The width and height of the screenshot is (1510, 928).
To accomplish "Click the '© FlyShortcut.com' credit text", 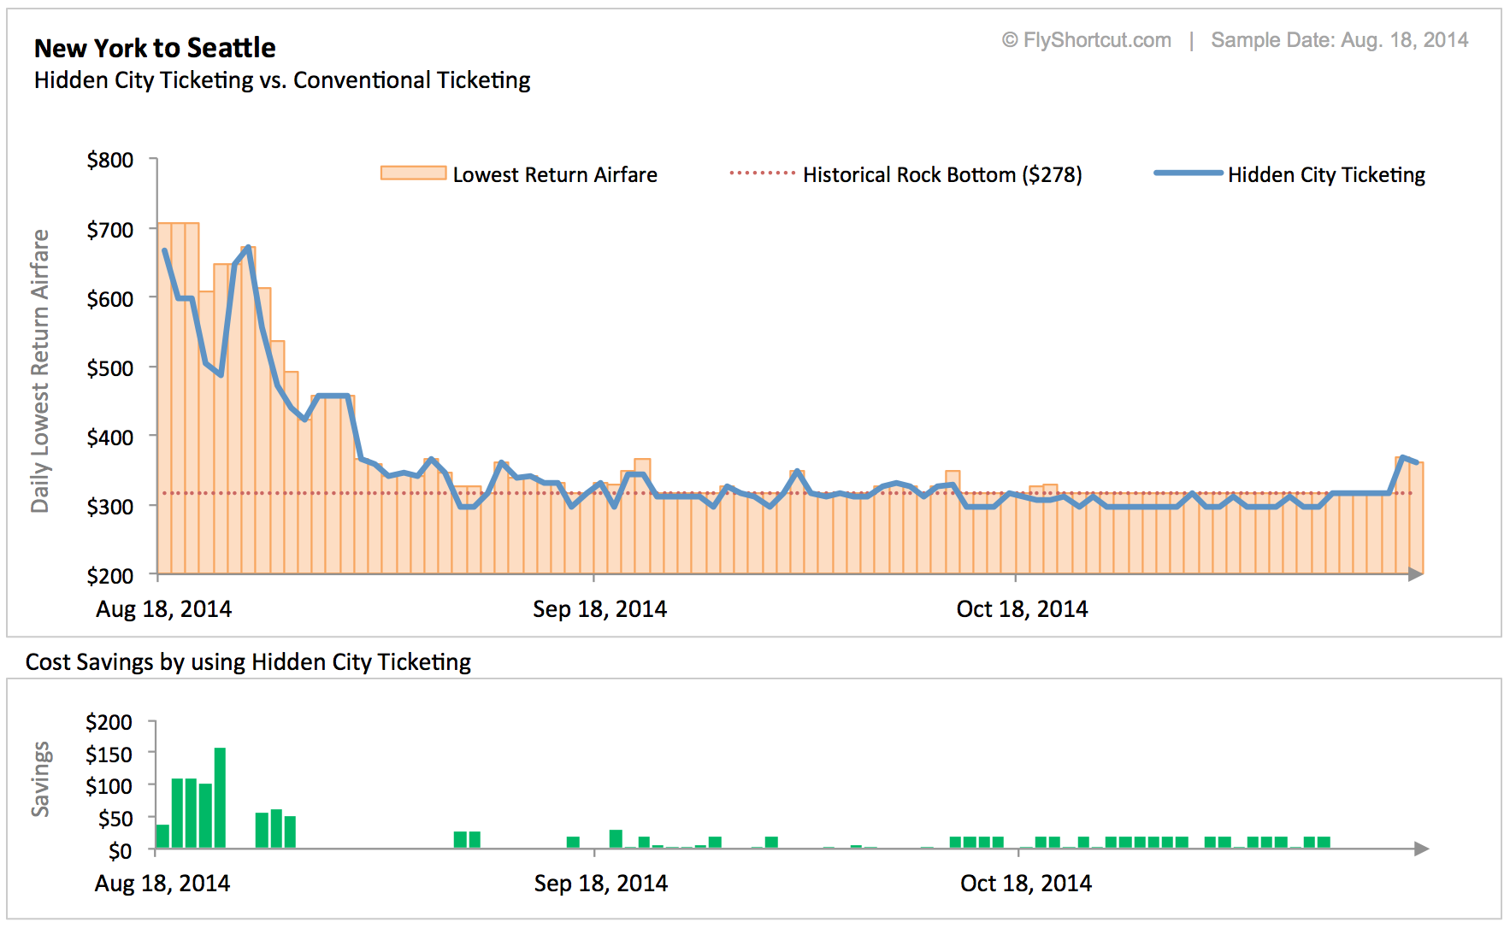I will (1087, 40).
